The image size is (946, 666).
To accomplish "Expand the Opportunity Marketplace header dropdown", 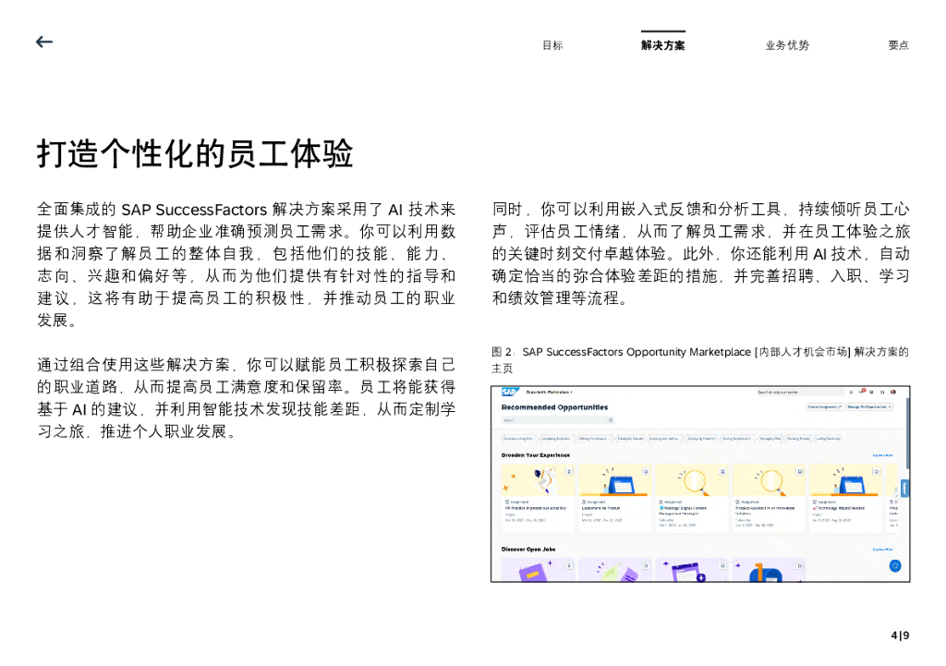I will pyautogui.click(x=549, y=393).
